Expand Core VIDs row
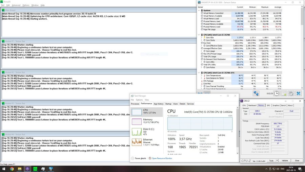305x172 pixels. pos(202,37)
